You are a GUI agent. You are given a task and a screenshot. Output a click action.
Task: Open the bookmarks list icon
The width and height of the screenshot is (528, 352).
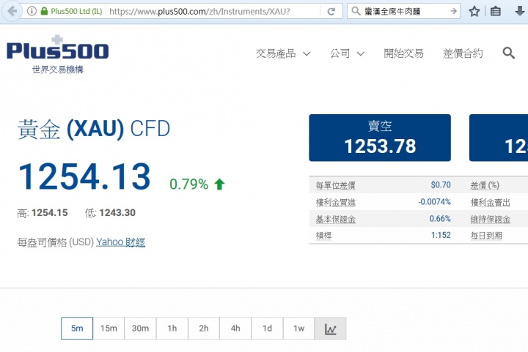click(495, 12)
